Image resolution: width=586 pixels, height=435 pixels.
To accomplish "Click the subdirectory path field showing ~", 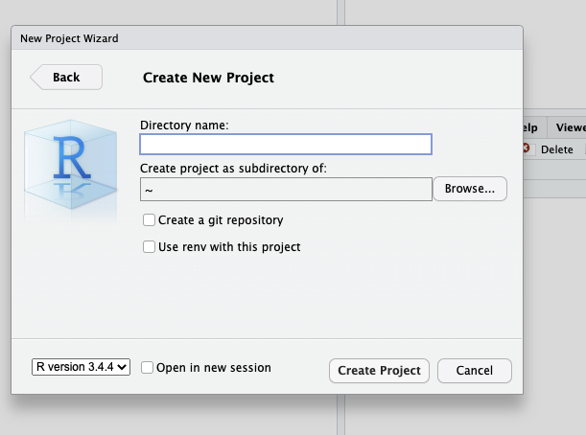I will coord(286,190).
